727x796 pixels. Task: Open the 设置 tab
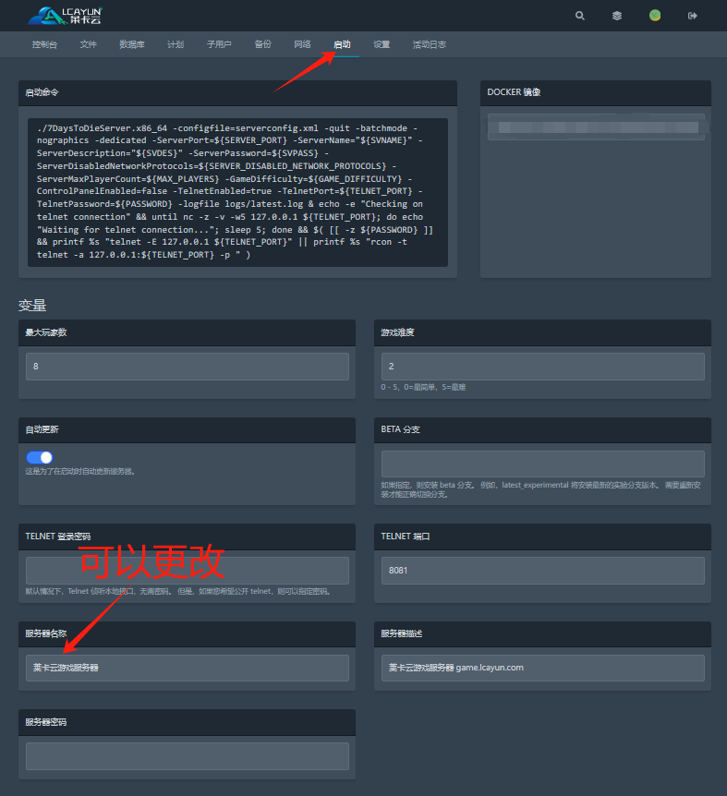(x=382, y=44)
